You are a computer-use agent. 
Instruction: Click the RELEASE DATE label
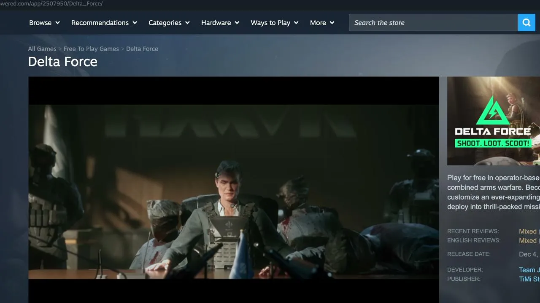click(x=469, y=254)
